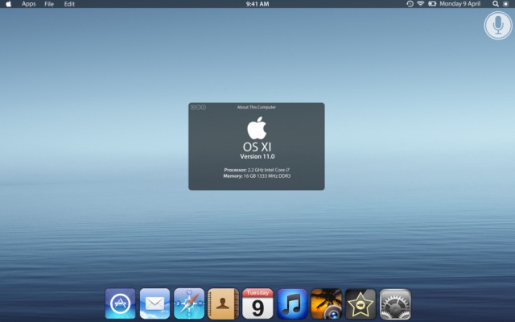The height and width of the screenshot is (322, 515).
Task: Open the Contacts address book
Action: tap(223, 304)
